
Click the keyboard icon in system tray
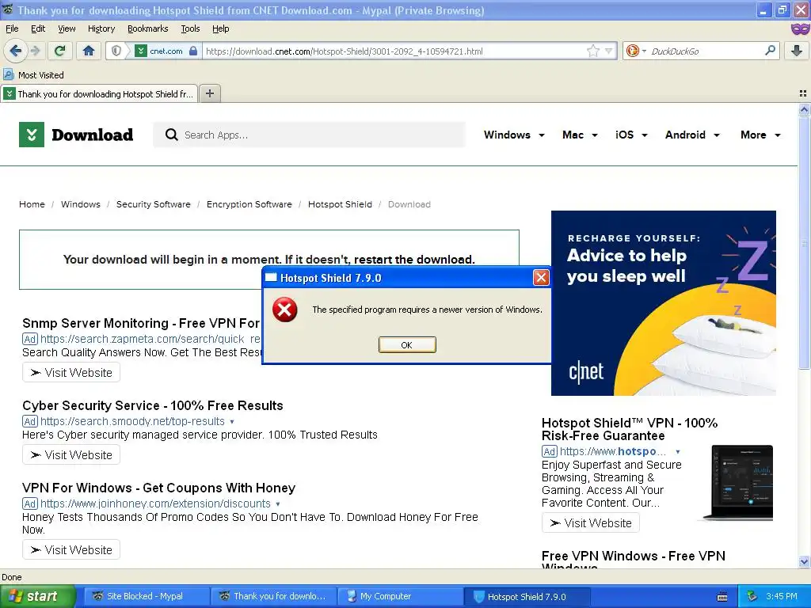point(722,597)
